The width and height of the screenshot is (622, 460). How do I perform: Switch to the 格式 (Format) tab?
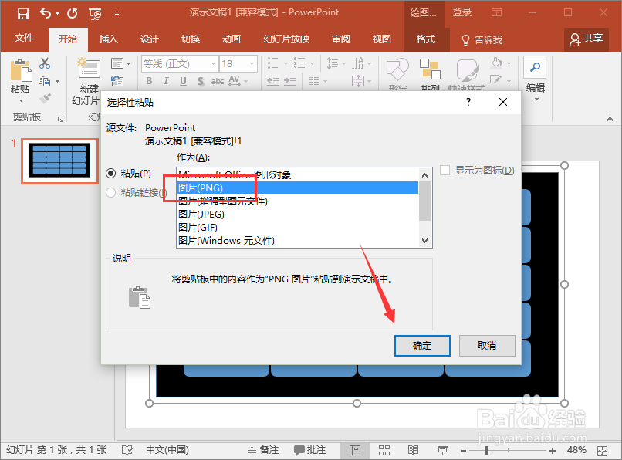(x=426, y=39)
